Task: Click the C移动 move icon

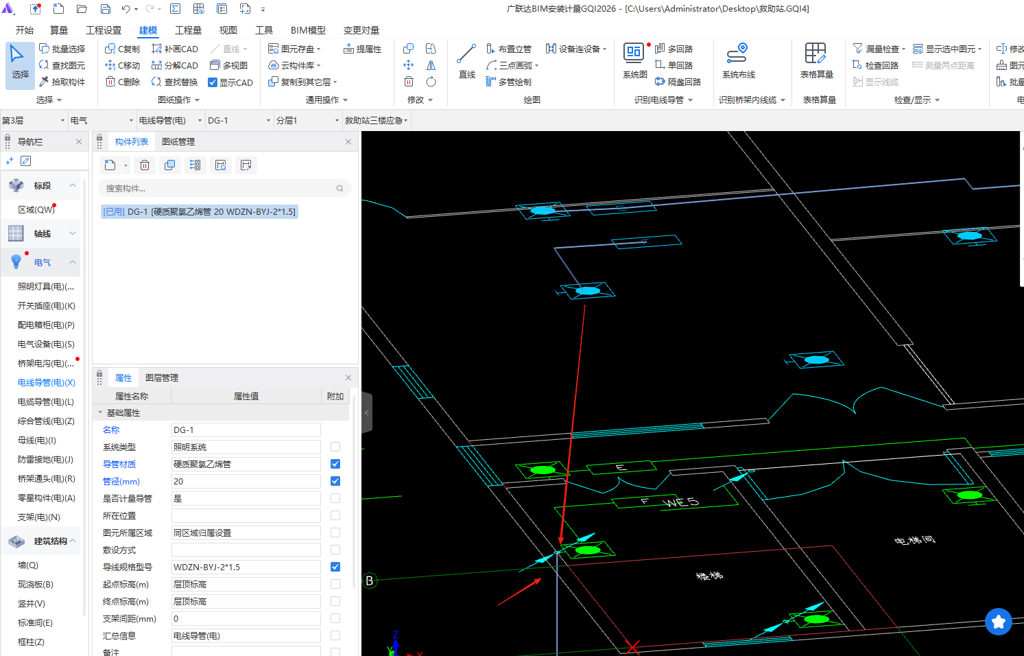Action: [x=110, y=65]
